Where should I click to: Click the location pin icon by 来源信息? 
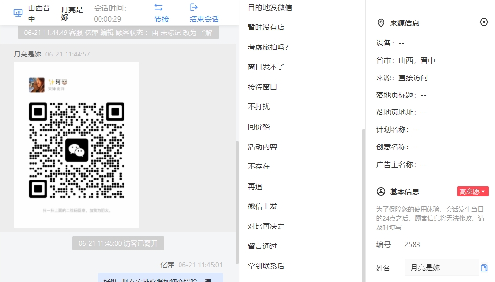pyautogui.click(x=381, y=23)
